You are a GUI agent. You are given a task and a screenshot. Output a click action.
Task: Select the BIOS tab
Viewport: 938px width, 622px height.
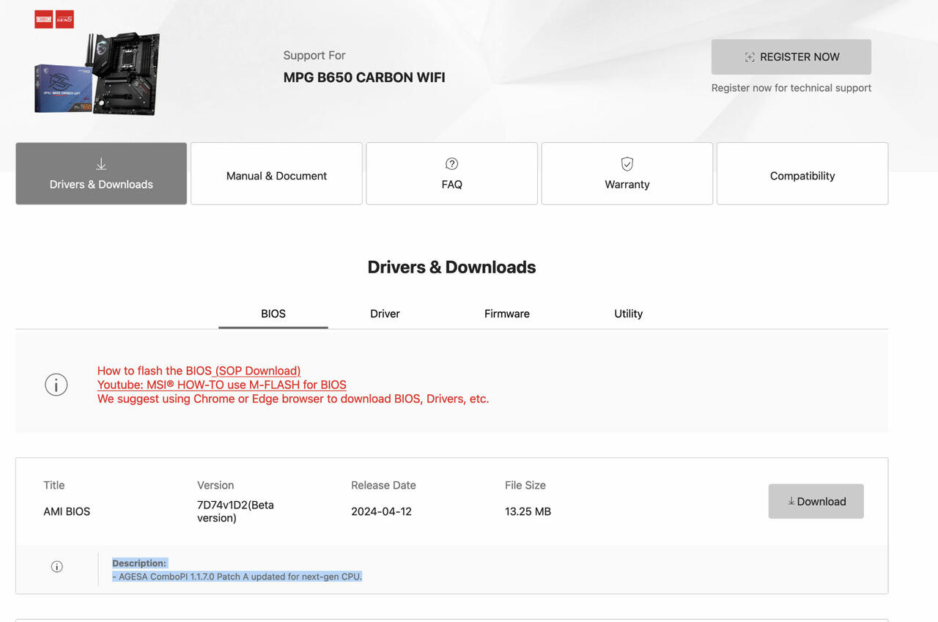[x=273, y=314]
